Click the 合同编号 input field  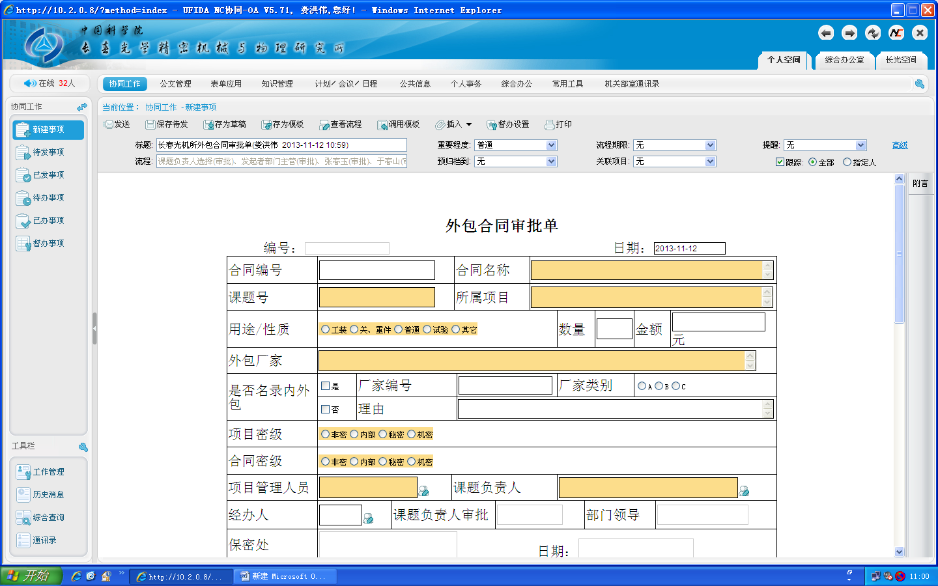tap(377, 270)
